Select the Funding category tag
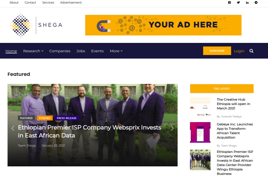Screen dimensions: 268x176 [x=45, y=118]
